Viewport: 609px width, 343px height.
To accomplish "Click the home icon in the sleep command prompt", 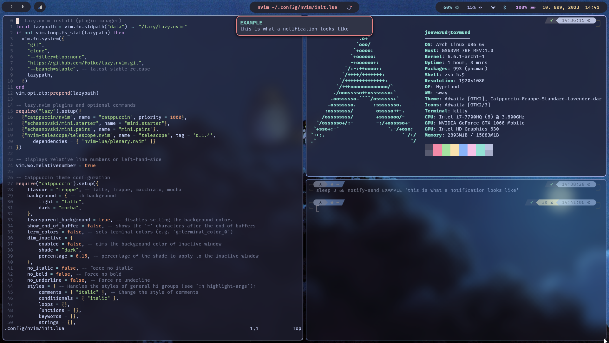I will point(332,185).
